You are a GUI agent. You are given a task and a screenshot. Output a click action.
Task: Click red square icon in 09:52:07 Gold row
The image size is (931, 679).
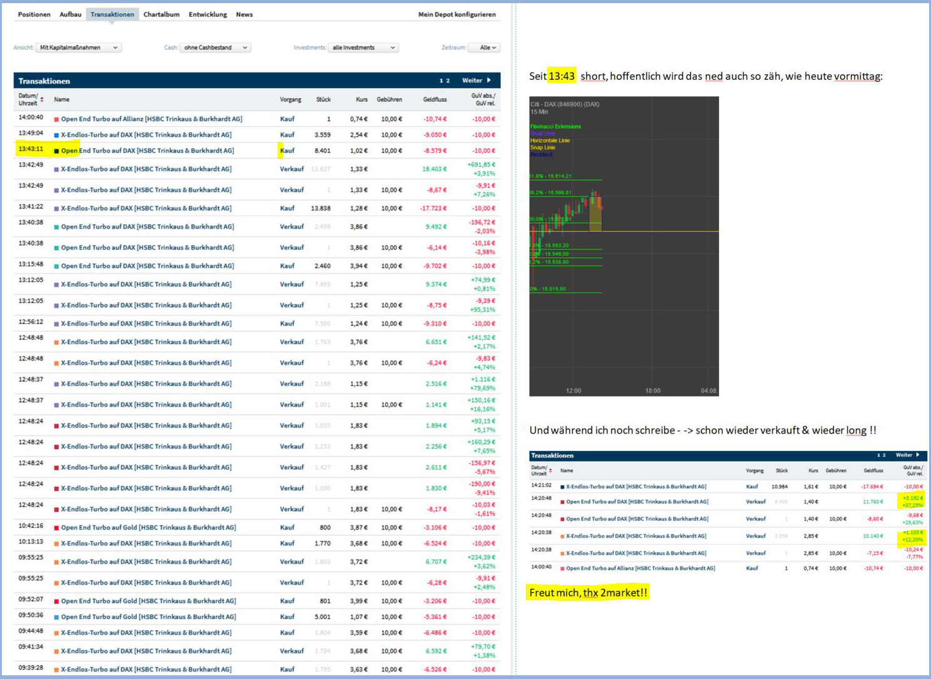coord(56,602)
